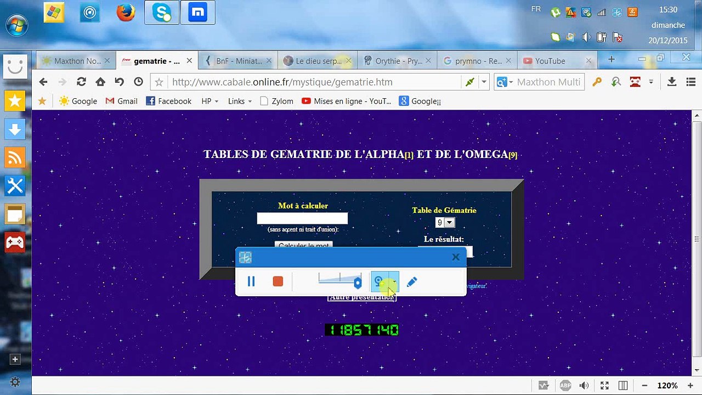Open the Downloads panel in the sidebar
The width and height of the screenshot is (702, 395).
(x=15, y=129)
